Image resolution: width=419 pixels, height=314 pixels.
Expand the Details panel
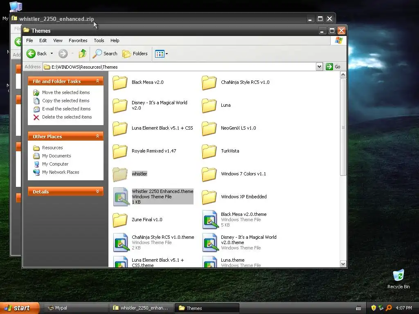(97, 191)
